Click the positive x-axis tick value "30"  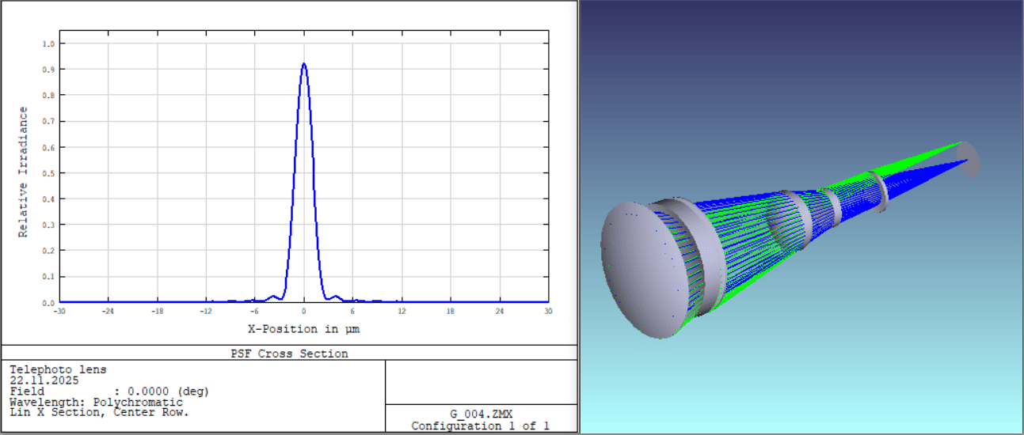pos(548,311)
